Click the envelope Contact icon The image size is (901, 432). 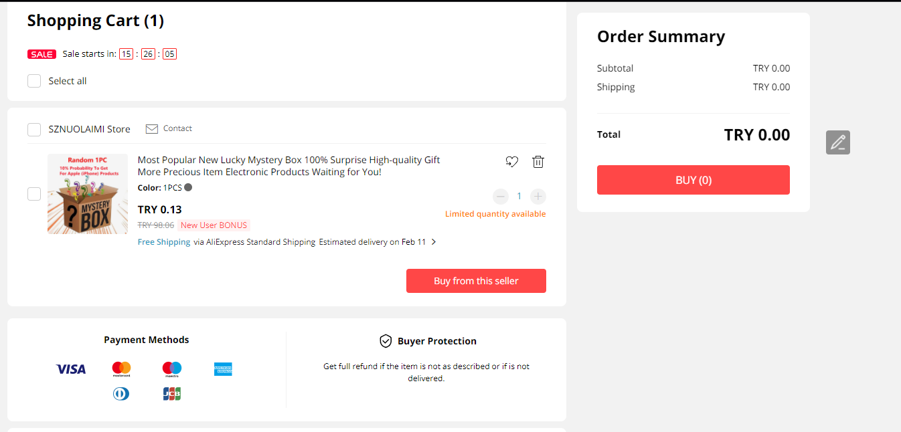[x=152, y=128]
